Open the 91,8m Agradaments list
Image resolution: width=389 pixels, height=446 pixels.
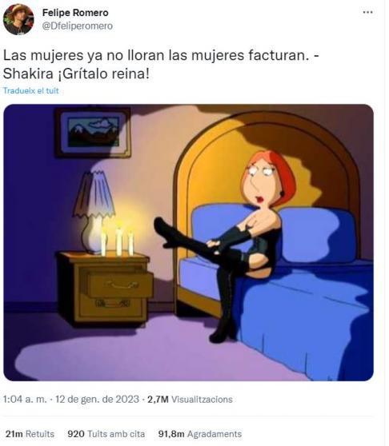200,434
